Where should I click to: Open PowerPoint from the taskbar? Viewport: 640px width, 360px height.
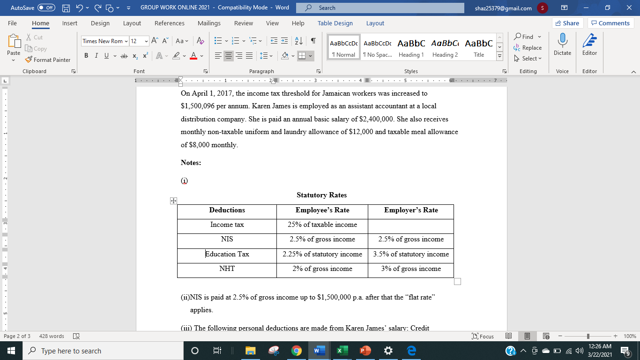click(x=365, y=351)
